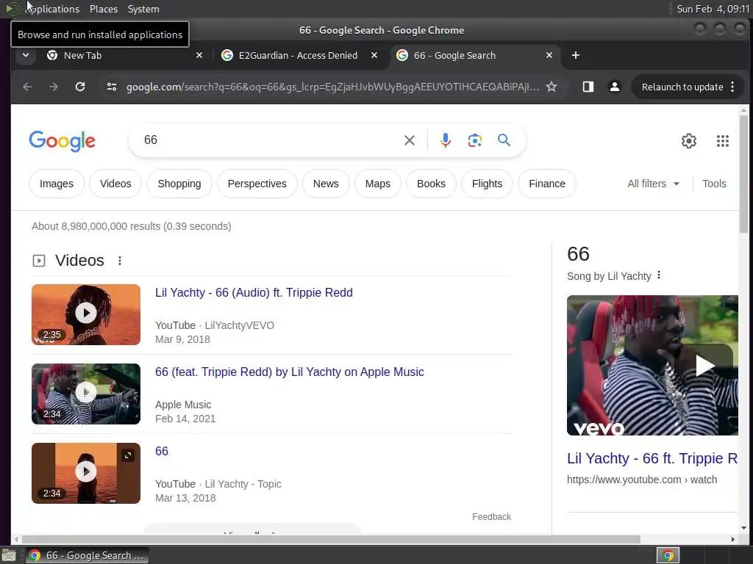Send Feedback on video results
Image resolution: width=753 pixels, height=564 pixels.
[491, 516]
